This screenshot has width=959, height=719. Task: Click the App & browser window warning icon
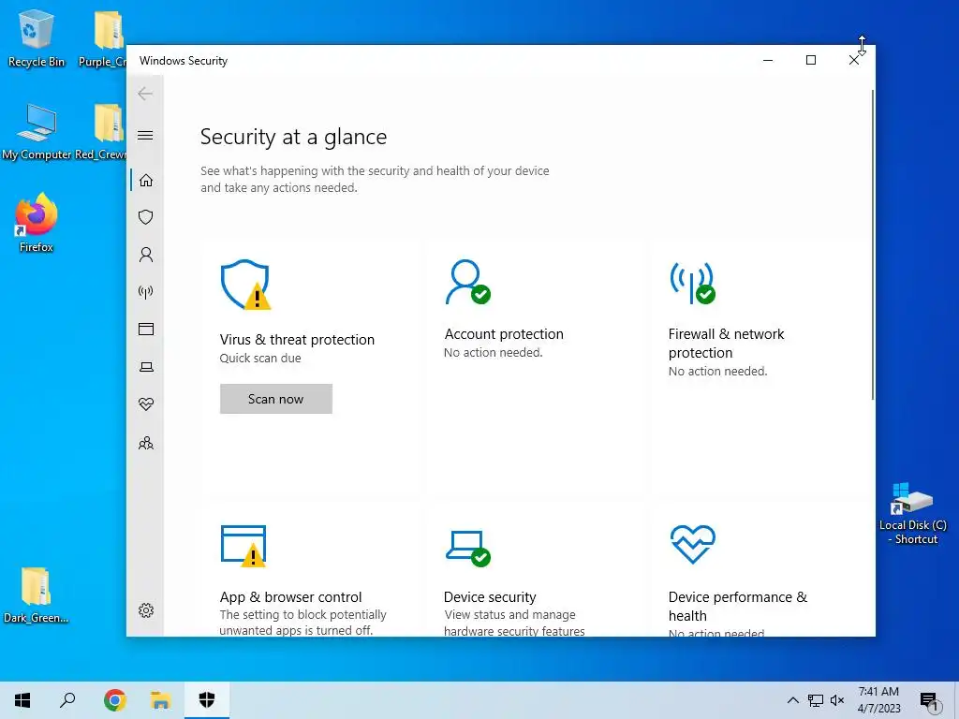[x=243, y=546]
